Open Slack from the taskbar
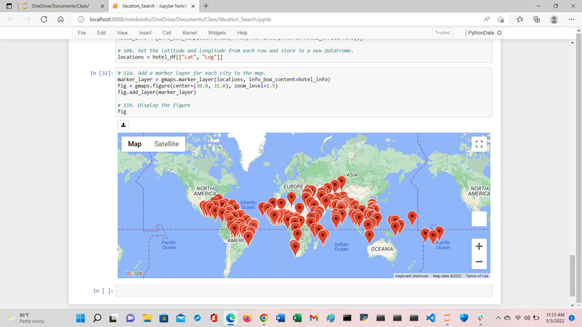 (x=481, y=318)
